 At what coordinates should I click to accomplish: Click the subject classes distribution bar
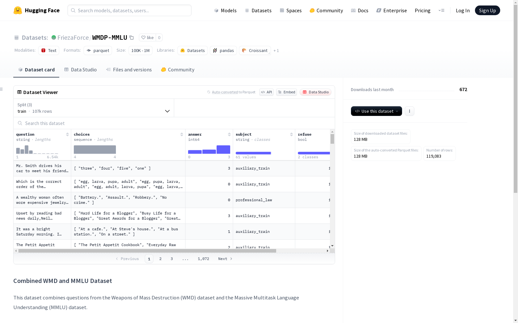pos(253,153)
